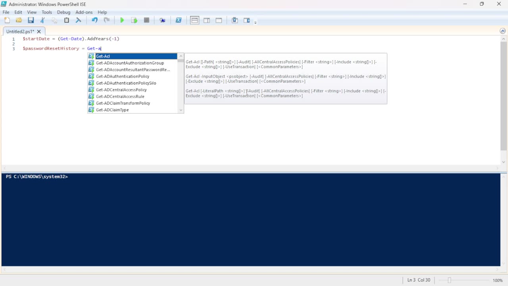
Task: Click the 100% zoom level text
Action: tap(498, 280)
